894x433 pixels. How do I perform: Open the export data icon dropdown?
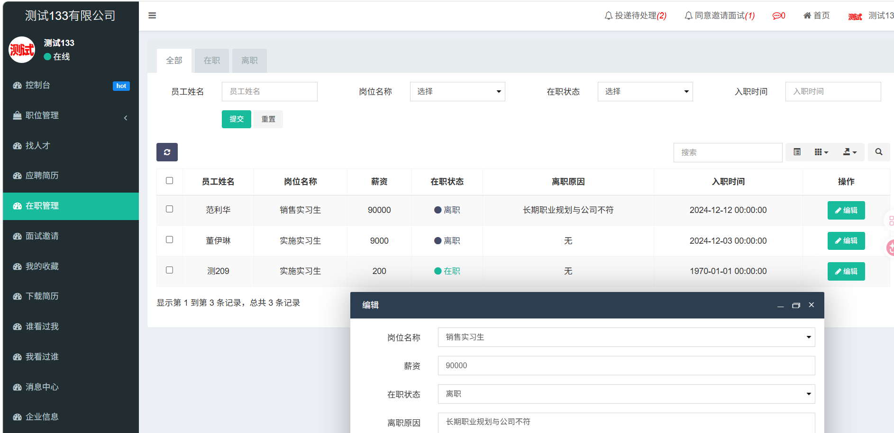click(849, 152)
